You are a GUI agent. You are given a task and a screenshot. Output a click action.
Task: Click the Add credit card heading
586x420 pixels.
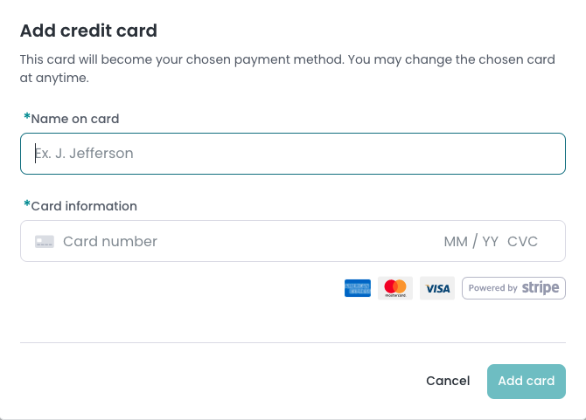tap(88, 31)
